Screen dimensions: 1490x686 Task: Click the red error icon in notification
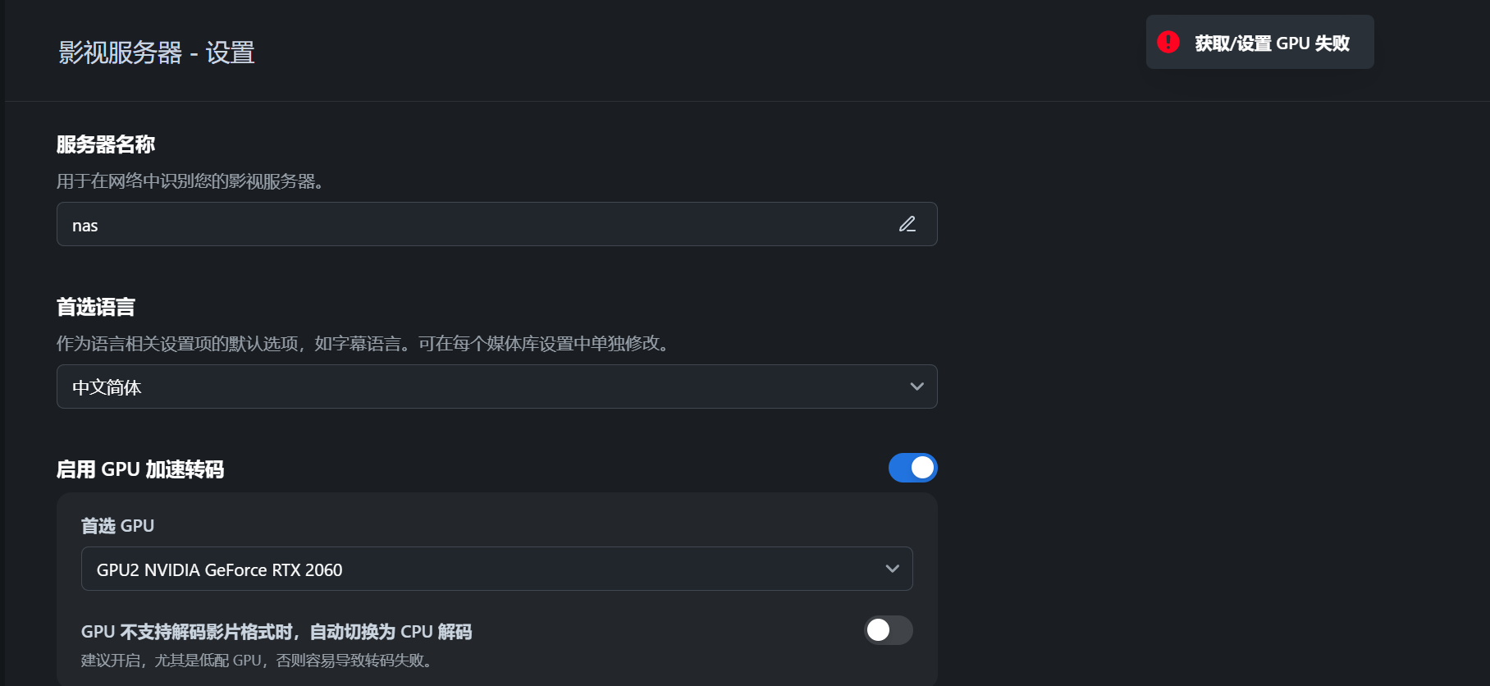[1168, 42]
